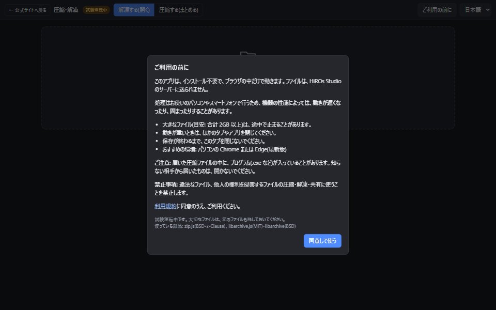Click the ご注意 warning paragraph
The image size is (496, 310).
coord(247,167)
